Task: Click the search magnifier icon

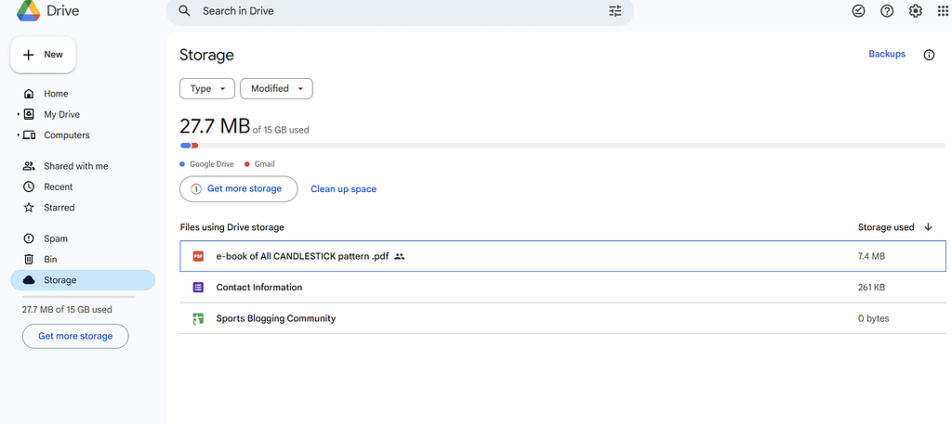Action: point(185,11)
